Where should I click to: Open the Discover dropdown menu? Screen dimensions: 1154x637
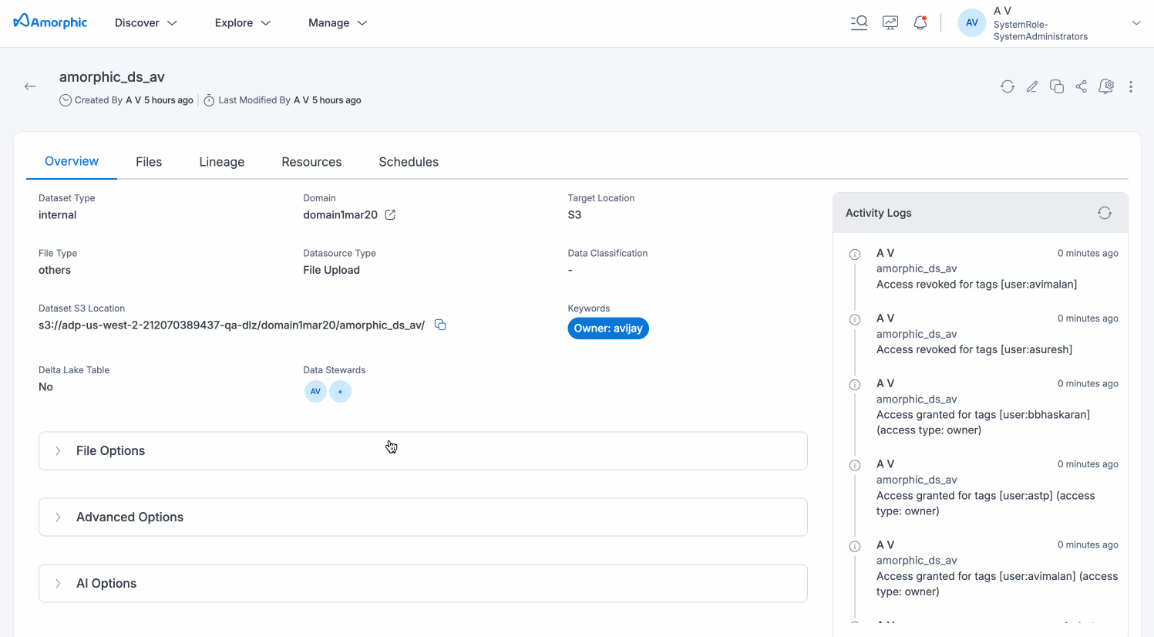click(146, 23)
